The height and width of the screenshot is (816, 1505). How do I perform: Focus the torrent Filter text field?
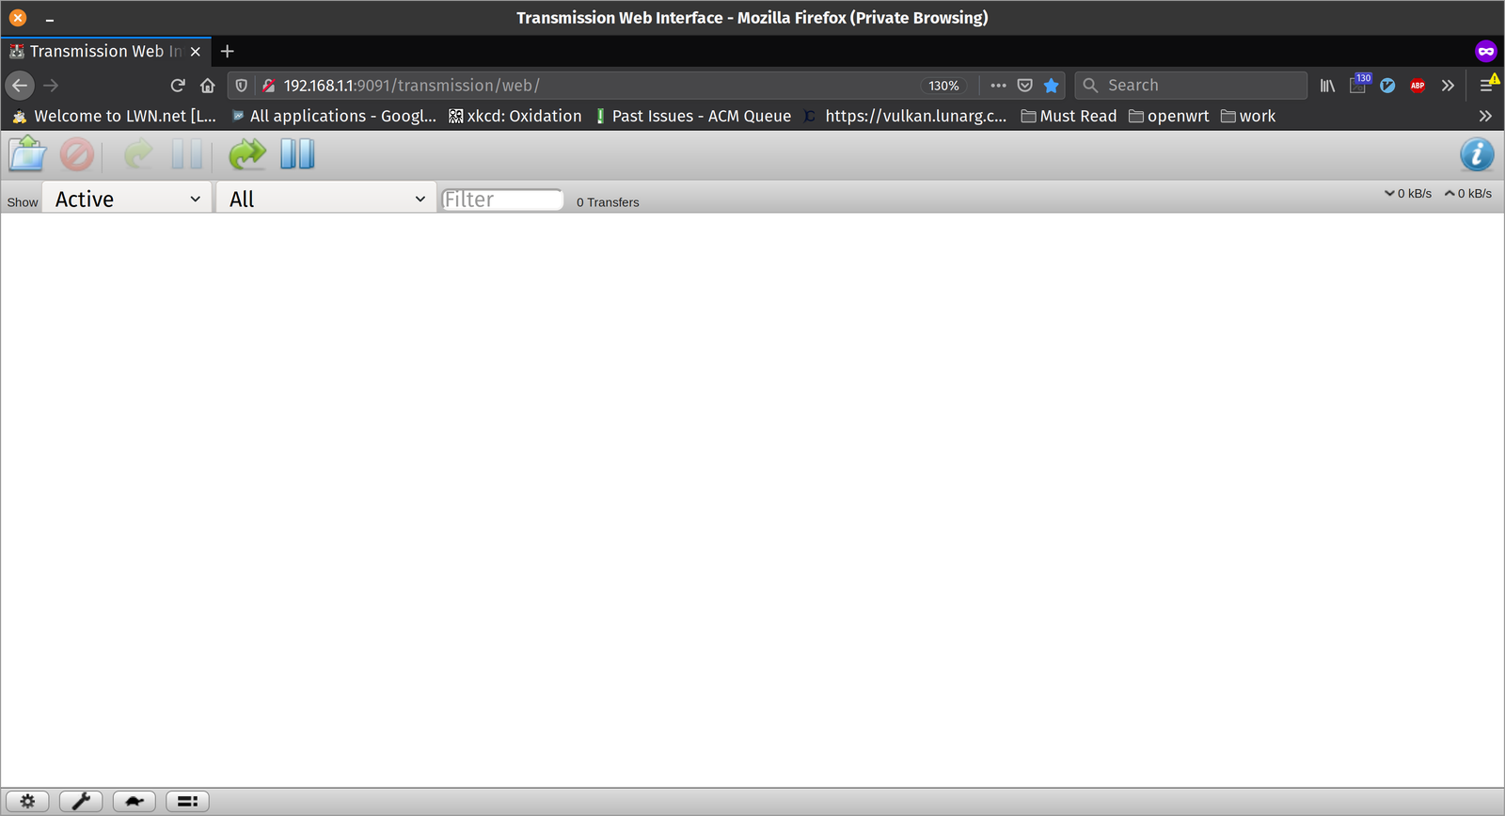click(x=502, y=200)
